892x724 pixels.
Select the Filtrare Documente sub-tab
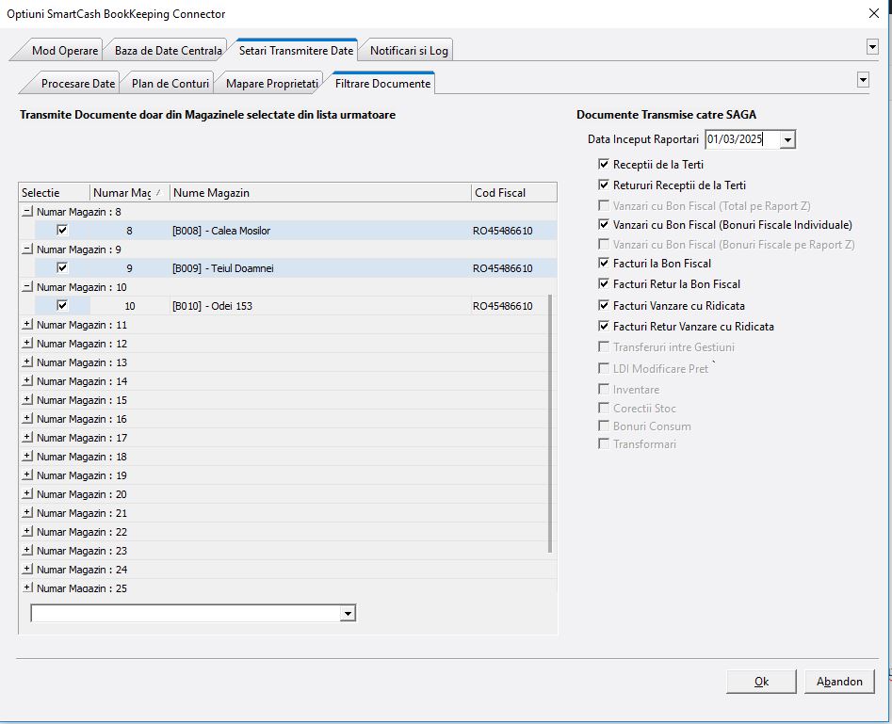(382, 84)
